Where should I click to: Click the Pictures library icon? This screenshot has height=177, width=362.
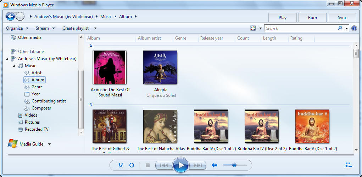[x=20, y=122]
